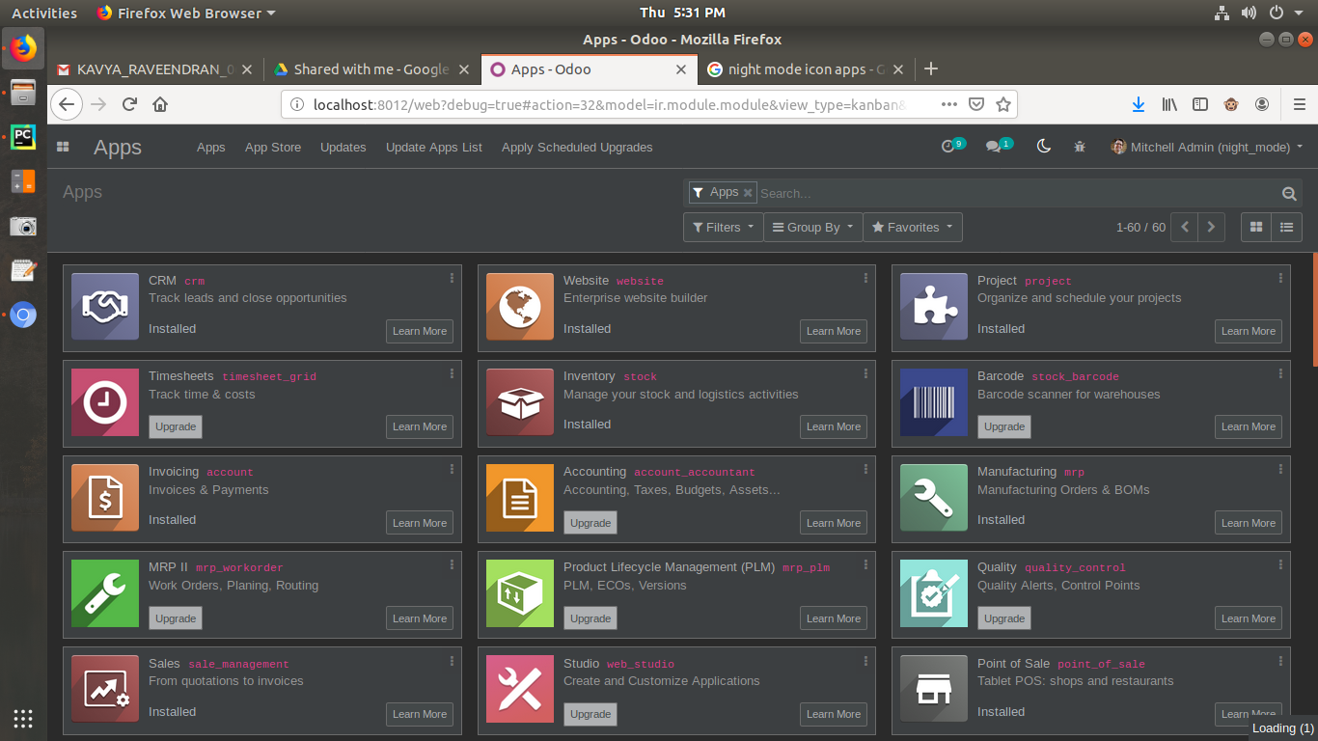The height and width of the screenshot is (741, 1318).
Task: Click the Manufacturing wrench app icon
Action: tap(934, 498)
